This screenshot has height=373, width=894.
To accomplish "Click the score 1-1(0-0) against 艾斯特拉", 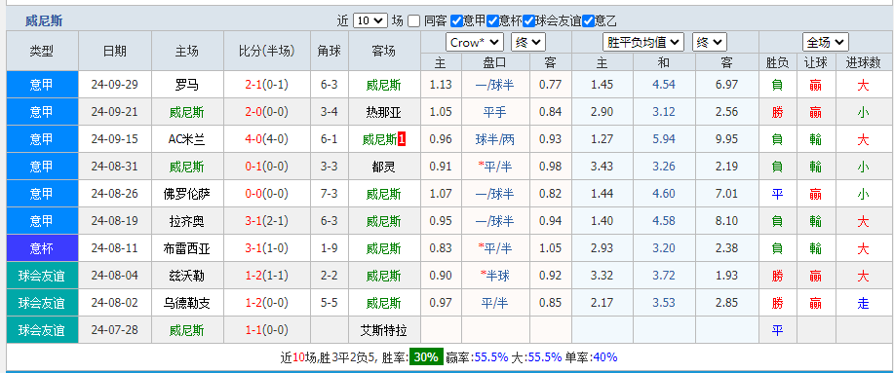I will pos(267,330).
